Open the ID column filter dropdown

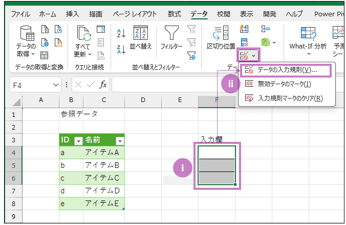[78, 141]
